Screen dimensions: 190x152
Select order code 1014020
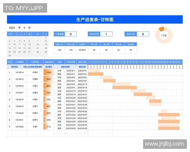coord(19,113)
